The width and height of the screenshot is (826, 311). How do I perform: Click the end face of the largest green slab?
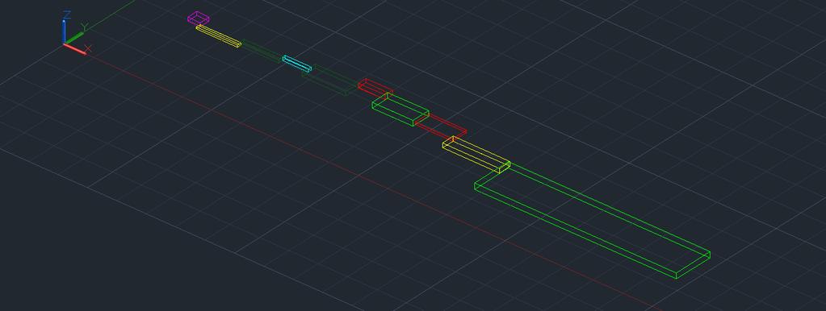[694, 265]
